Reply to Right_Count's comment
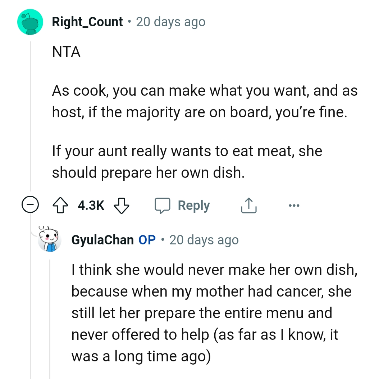Screen dimensions: 388x379 [x=193, y=205]
